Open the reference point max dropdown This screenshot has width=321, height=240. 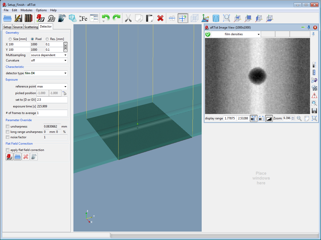(x=52, y=86)
